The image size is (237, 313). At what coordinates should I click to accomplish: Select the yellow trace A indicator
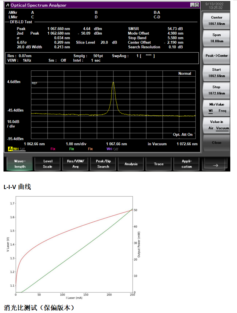(10, 149)
